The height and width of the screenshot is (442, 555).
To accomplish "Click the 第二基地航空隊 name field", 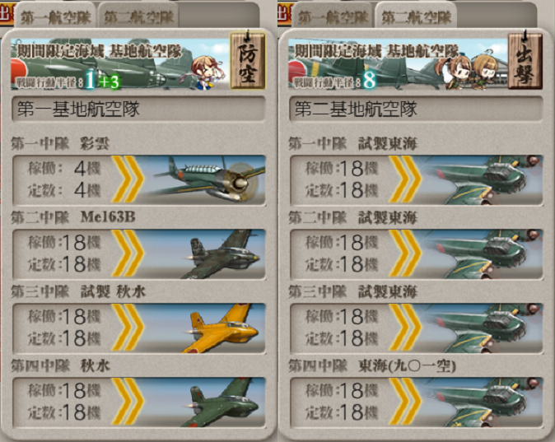I will (416, 109).
